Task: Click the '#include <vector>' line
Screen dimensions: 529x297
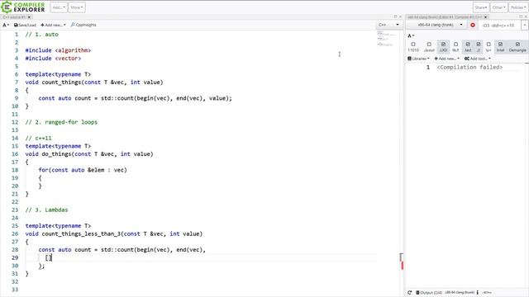Action: (53, 59)
